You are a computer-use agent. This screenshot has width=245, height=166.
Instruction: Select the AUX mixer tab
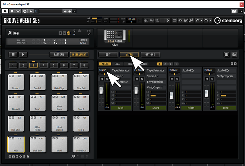pos(118,64)
